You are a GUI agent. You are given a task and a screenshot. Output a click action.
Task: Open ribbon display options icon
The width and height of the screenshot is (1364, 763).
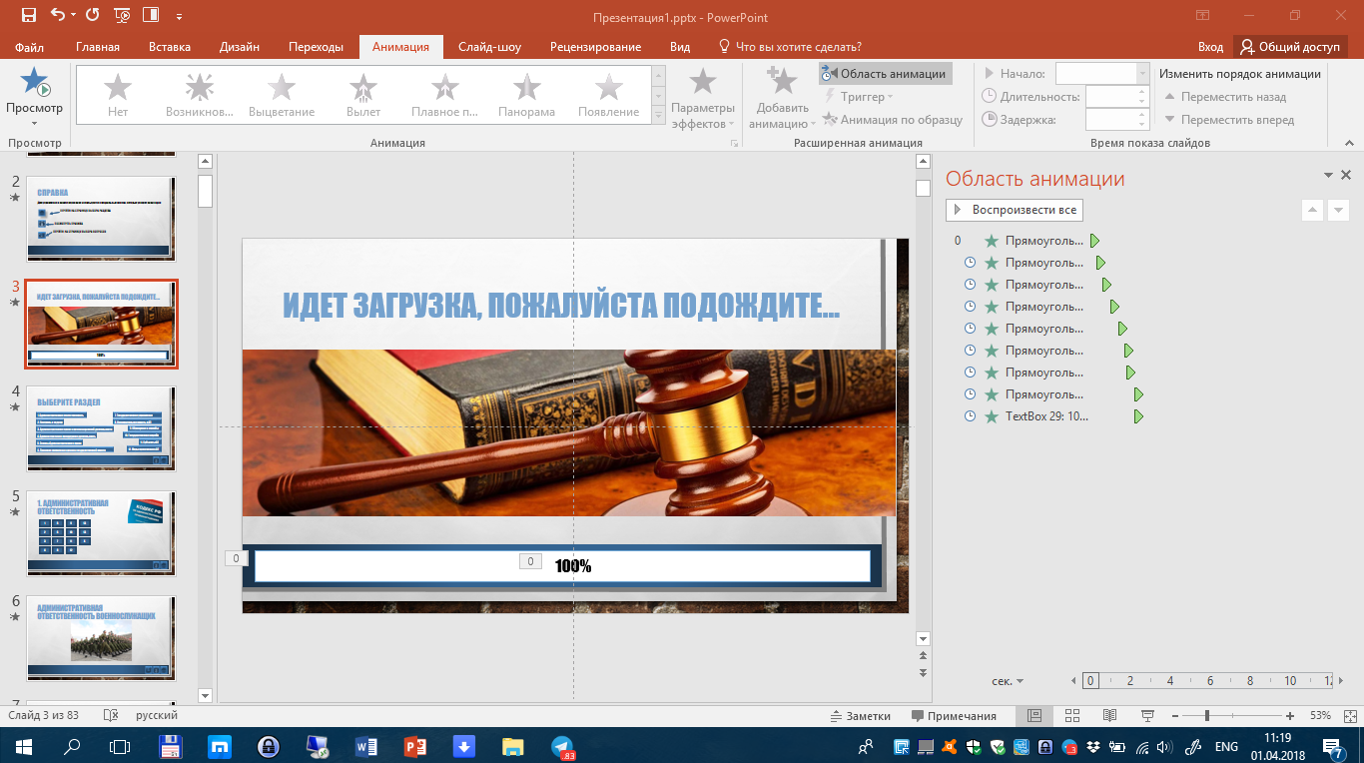(x=1200, y=16)
